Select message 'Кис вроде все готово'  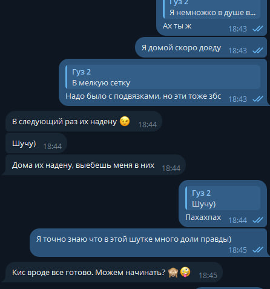tap(114, 272)
